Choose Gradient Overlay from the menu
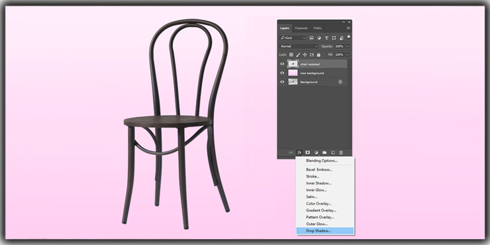 (x=325, y=211)
